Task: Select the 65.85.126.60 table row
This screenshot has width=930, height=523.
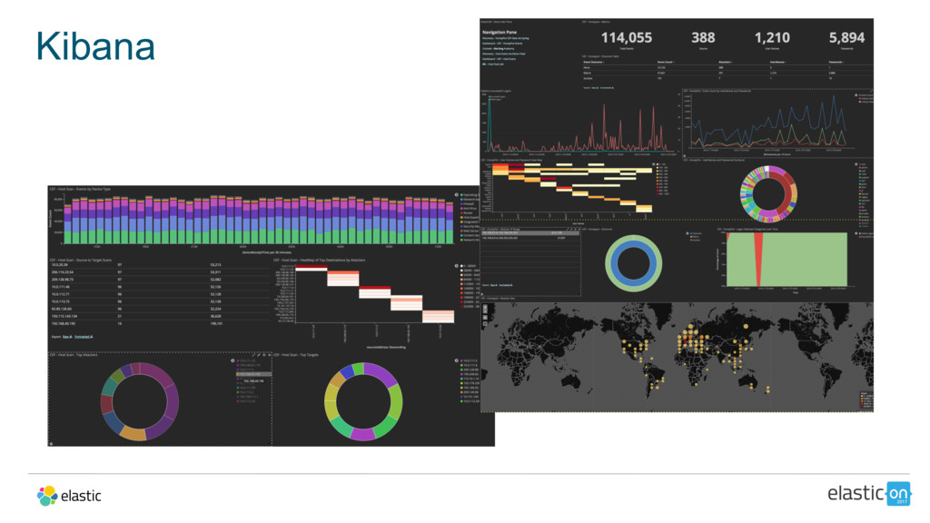Action: pos(159,309)
